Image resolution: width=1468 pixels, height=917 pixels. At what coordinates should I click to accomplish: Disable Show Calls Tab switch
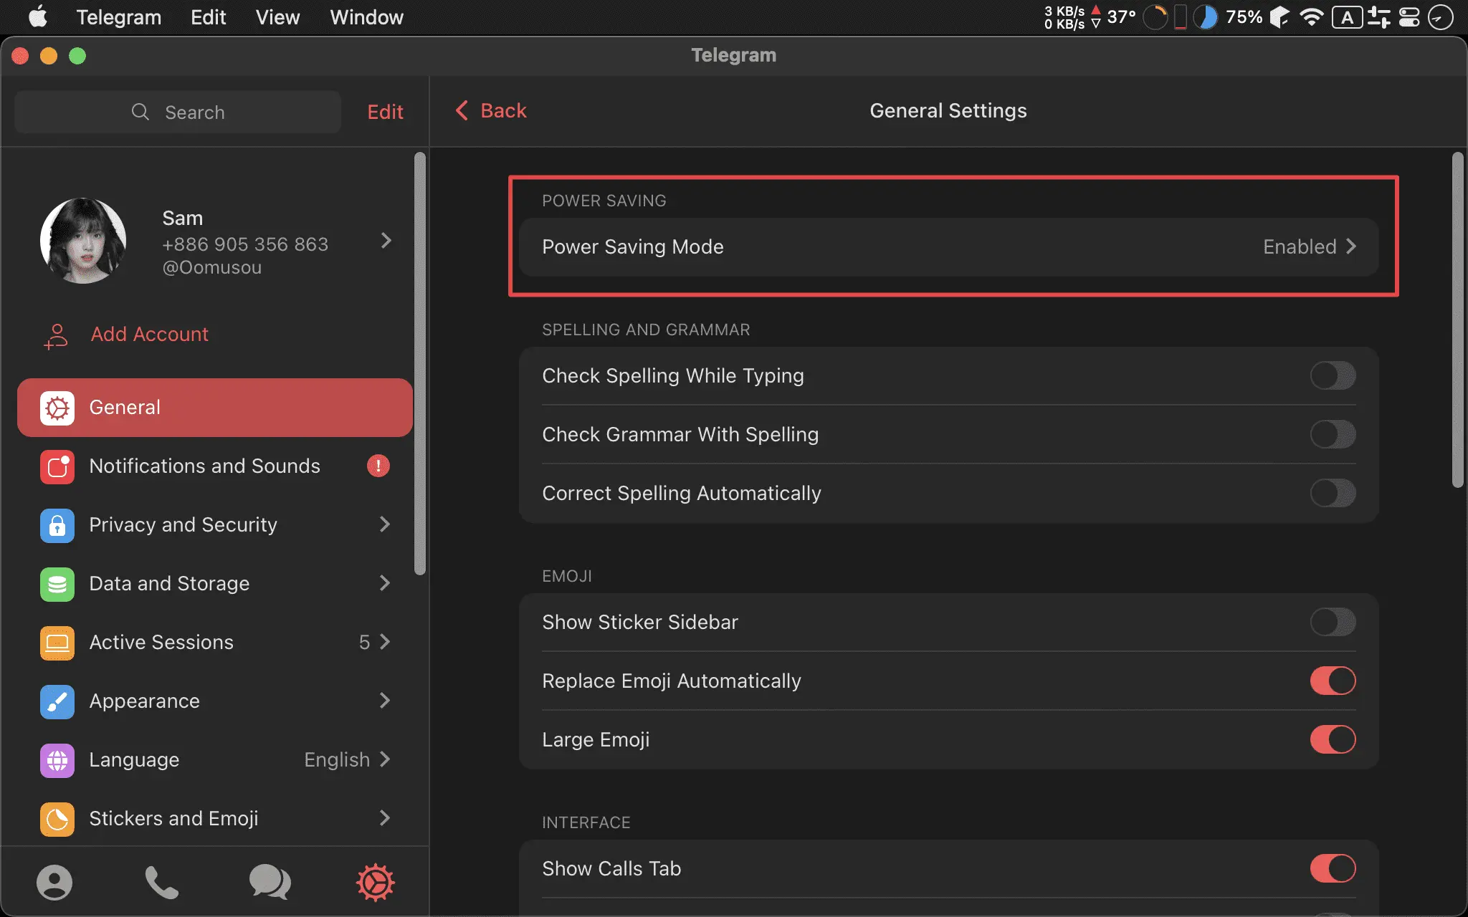1333,868
